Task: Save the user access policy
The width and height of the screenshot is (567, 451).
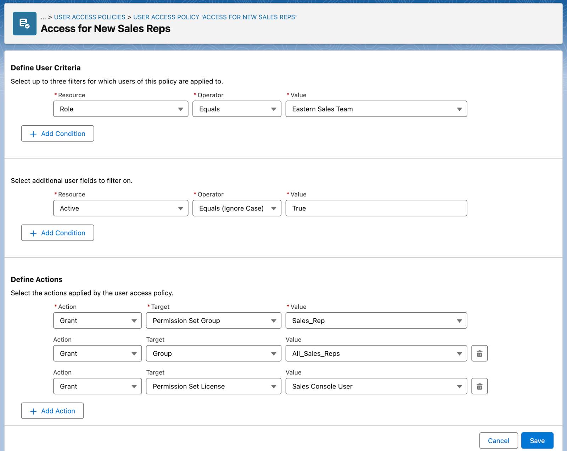Action: pos(537,440)
